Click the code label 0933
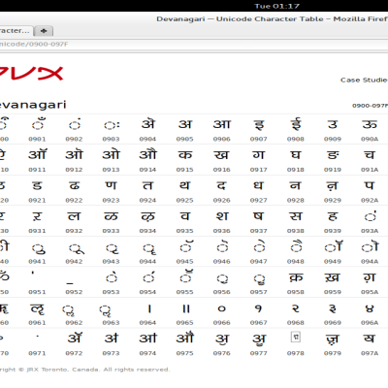Screen dimensions: 388x388 pos(111,231)
